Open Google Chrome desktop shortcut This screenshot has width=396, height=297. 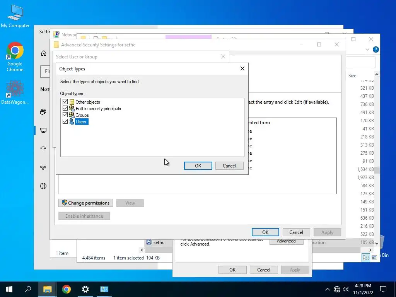click(15, 57)
